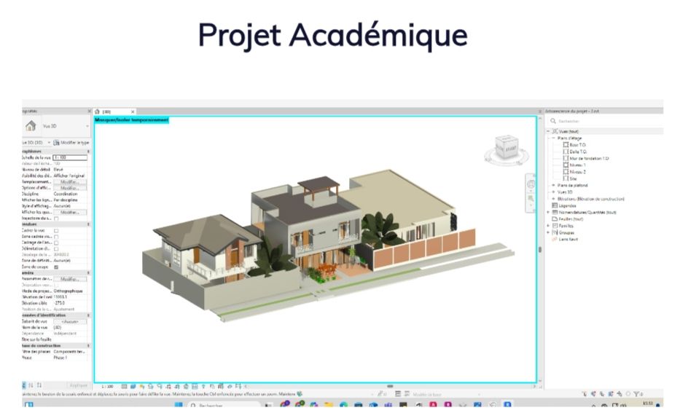Click the horizontal scrollbar thumb below view
The width and height of the screenshot is (688, 413).
pos(390,386)
